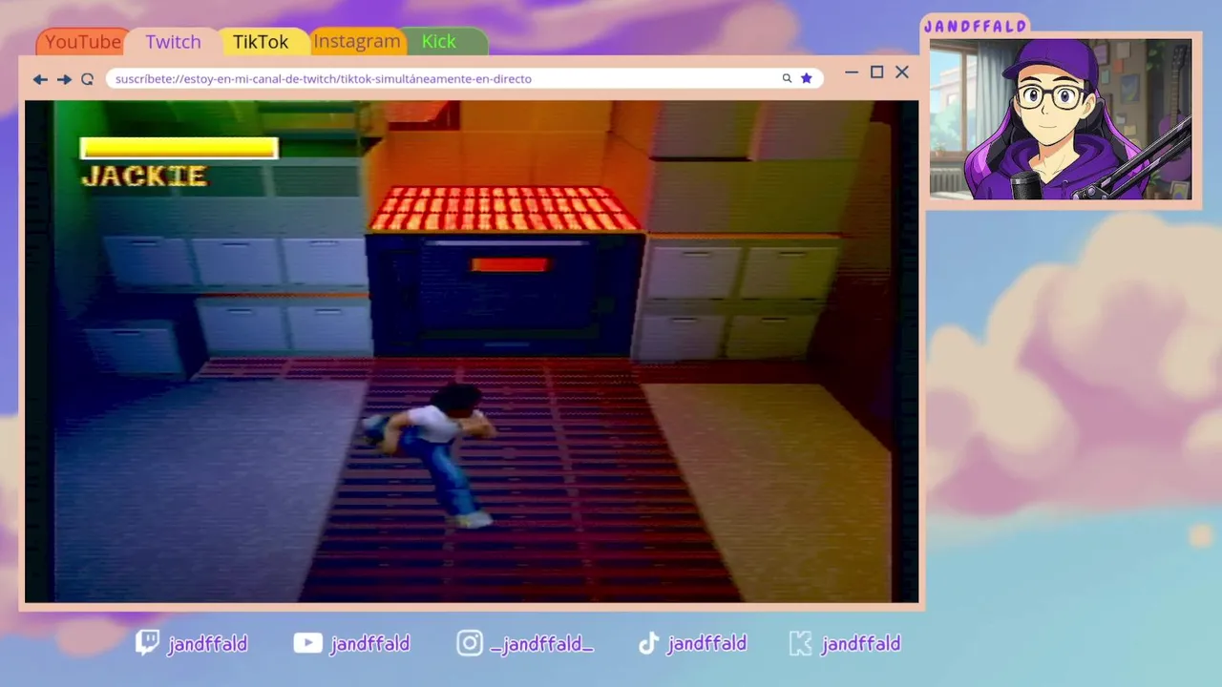The image size is (1222, 687).
Task: Click jandffald text beside Kick logo
Action: tap(861, 644)
